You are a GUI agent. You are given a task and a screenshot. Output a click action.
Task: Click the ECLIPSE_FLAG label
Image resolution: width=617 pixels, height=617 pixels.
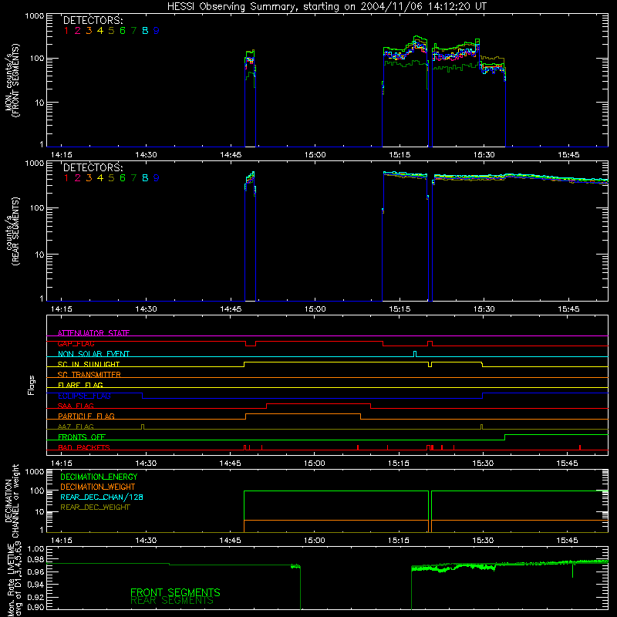[84, 396]
